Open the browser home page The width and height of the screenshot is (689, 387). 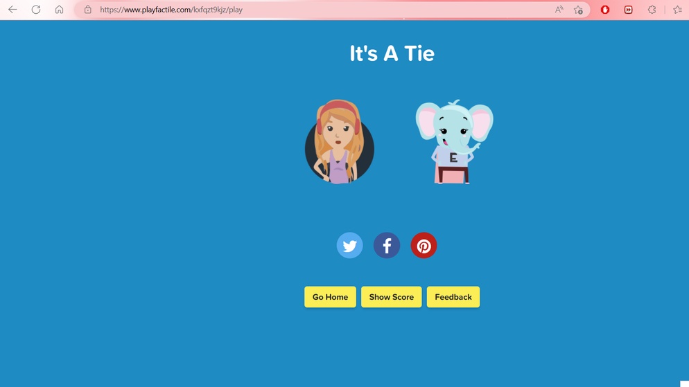pos(60,10)
